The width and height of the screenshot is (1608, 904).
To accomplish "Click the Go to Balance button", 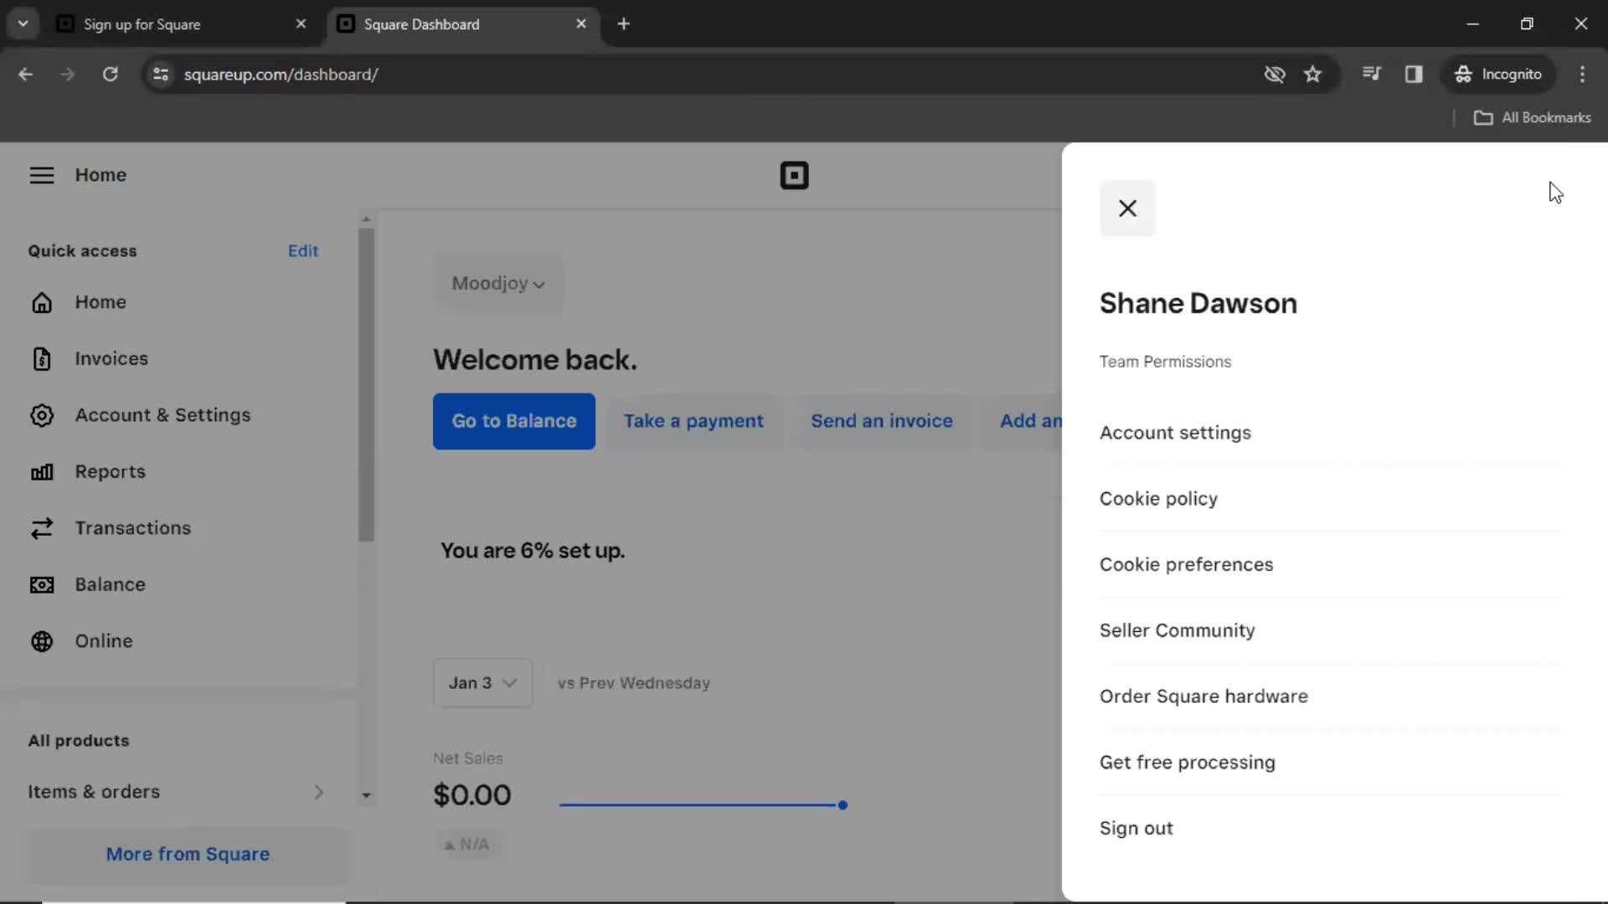I will pyautogui.click(x=515, y=420).
